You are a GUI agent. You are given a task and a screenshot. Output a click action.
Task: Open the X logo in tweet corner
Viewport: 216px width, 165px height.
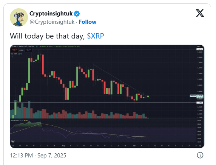[x=200, y=13]
